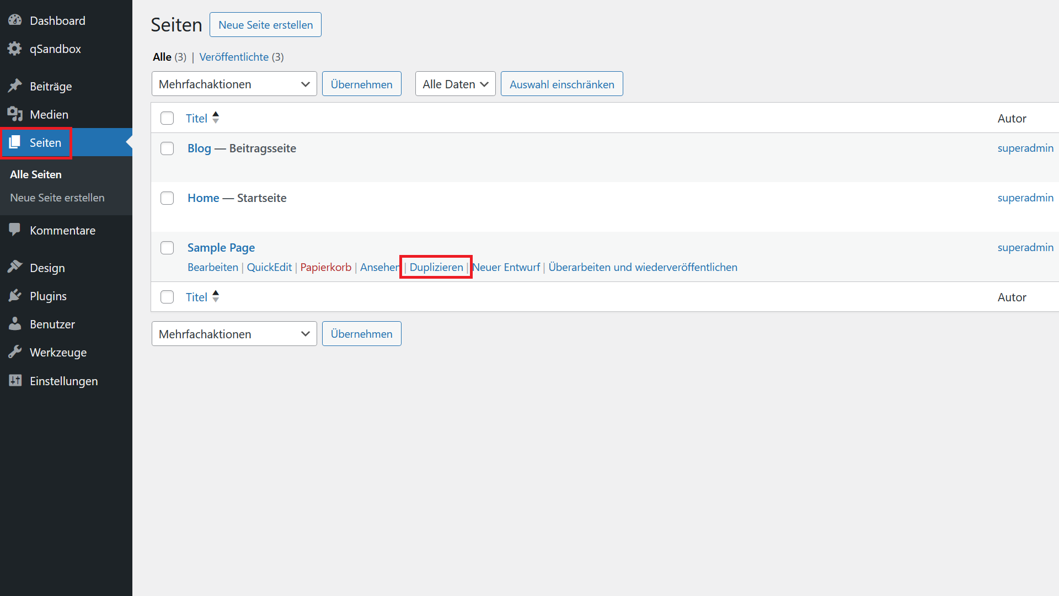The width and height of the screenshot is (1059, 596).
Task: Sort by bottom Titel column header
Action: [x=196, y=297]
